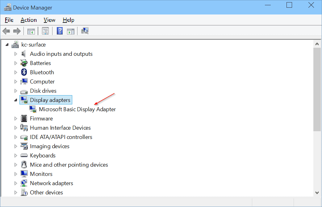Open the Properties toolbar icon
This screenshot has width=322, height=207.
(x=45, y=31)
